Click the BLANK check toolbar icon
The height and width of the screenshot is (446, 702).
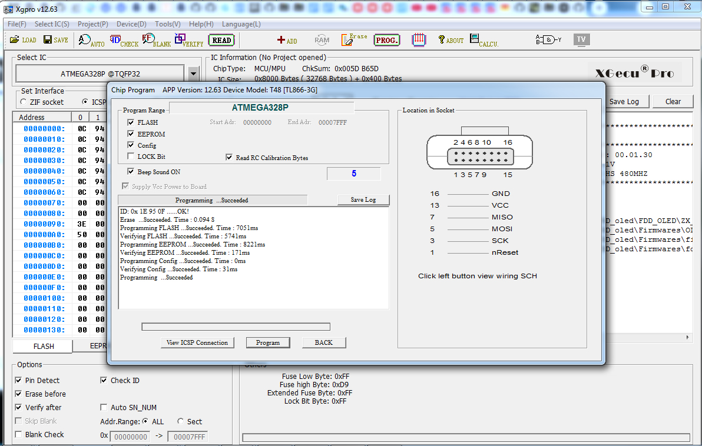pyautogui.click(x=156, y=40)
